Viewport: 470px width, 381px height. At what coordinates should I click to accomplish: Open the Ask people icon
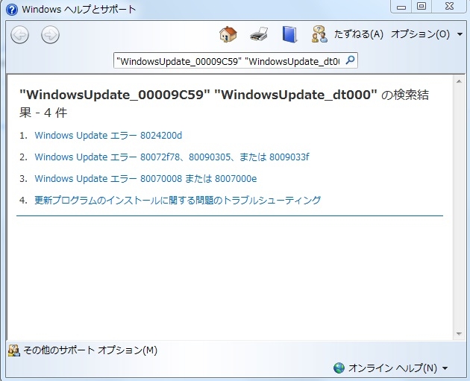point(319,34)
